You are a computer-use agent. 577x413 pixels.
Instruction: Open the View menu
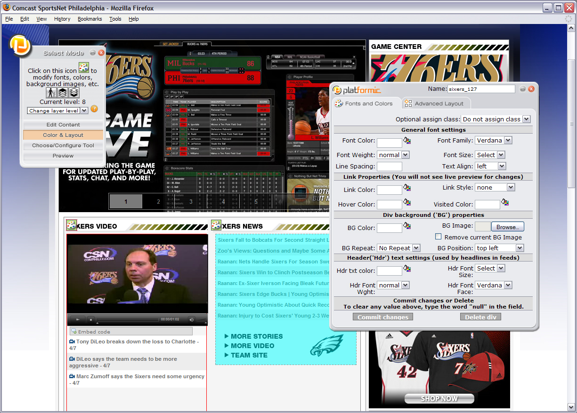pos(41,19)
